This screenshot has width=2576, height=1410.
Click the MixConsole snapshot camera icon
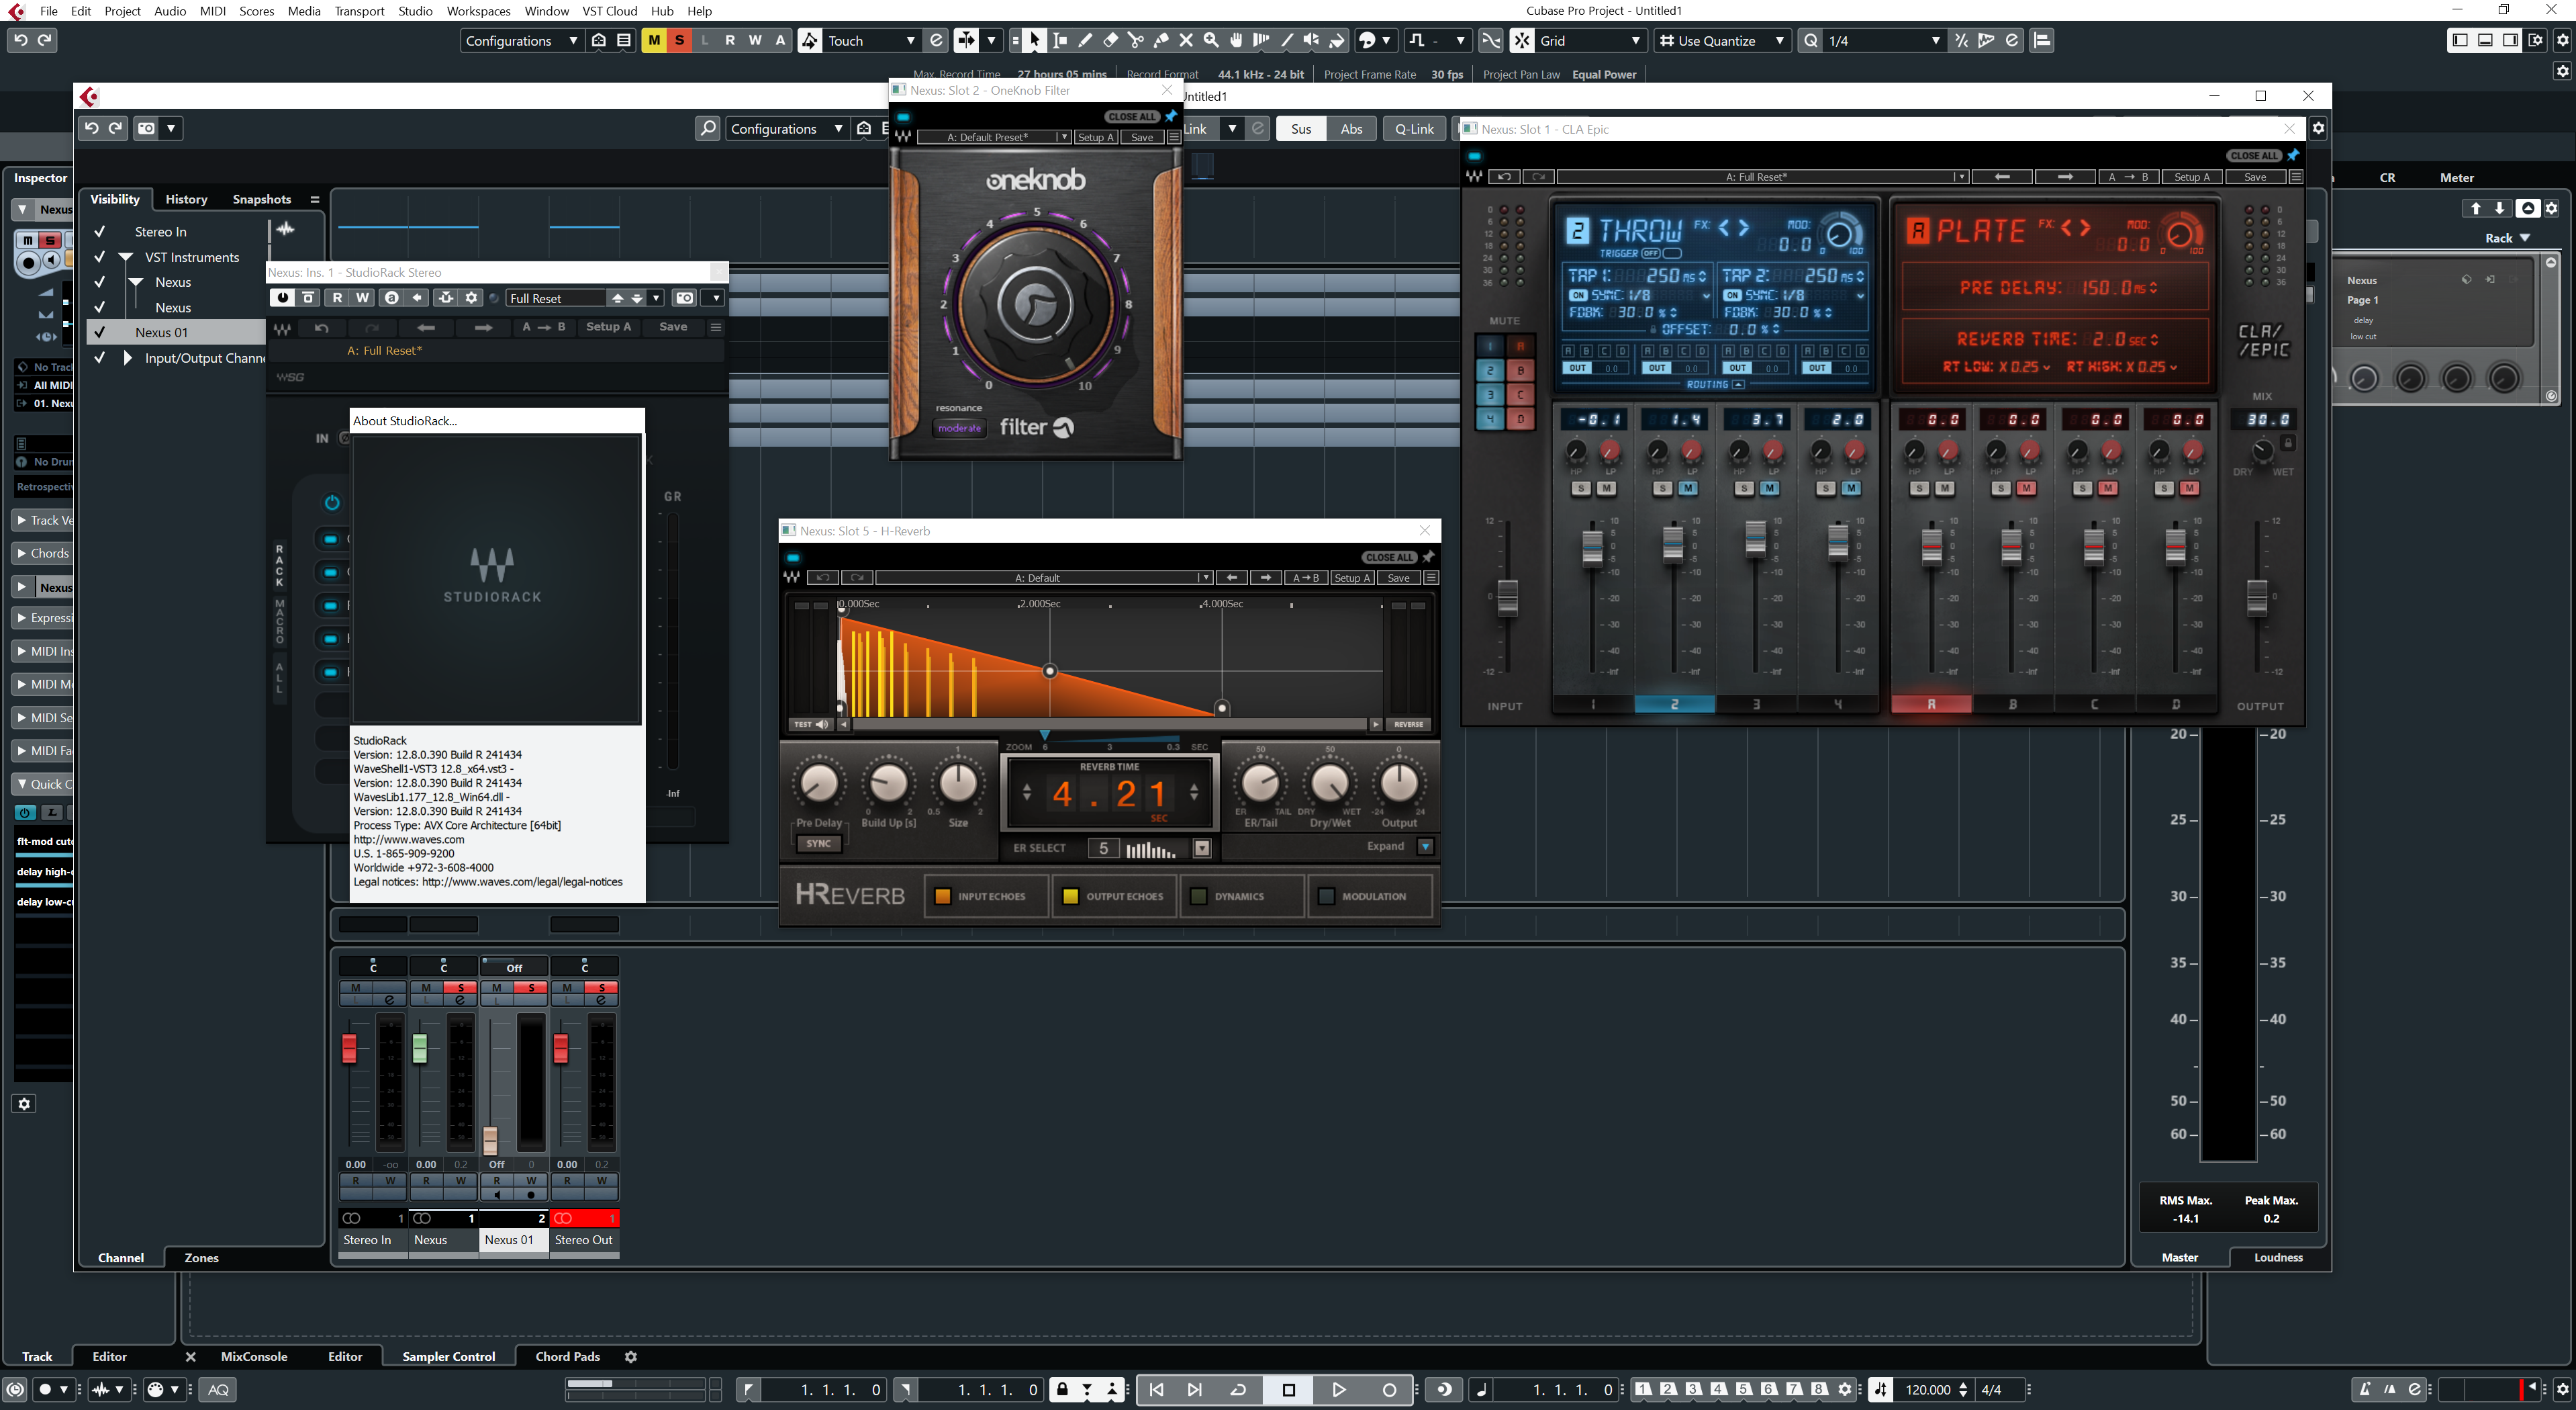coord(147,128)
